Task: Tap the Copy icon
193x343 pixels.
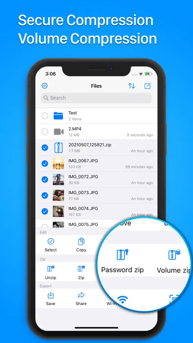Action: coord(81,241)
